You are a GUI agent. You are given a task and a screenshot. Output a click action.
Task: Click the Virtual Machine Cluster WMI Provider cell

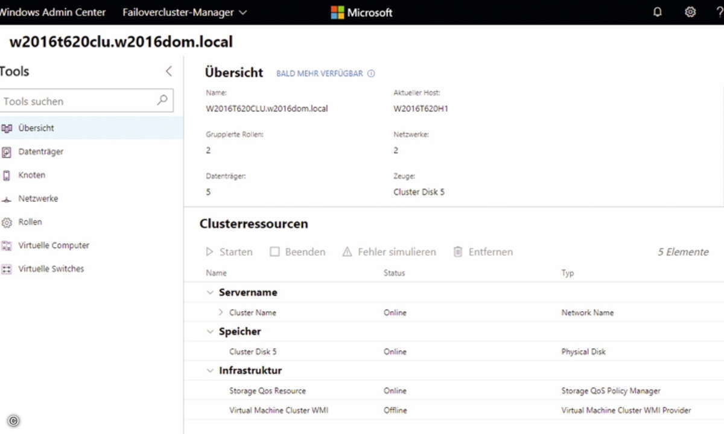click(626, 410)
